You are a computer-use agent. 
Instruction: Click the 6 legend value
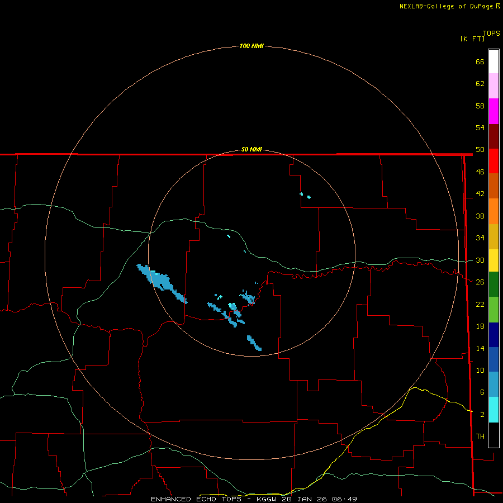(482, 392)
